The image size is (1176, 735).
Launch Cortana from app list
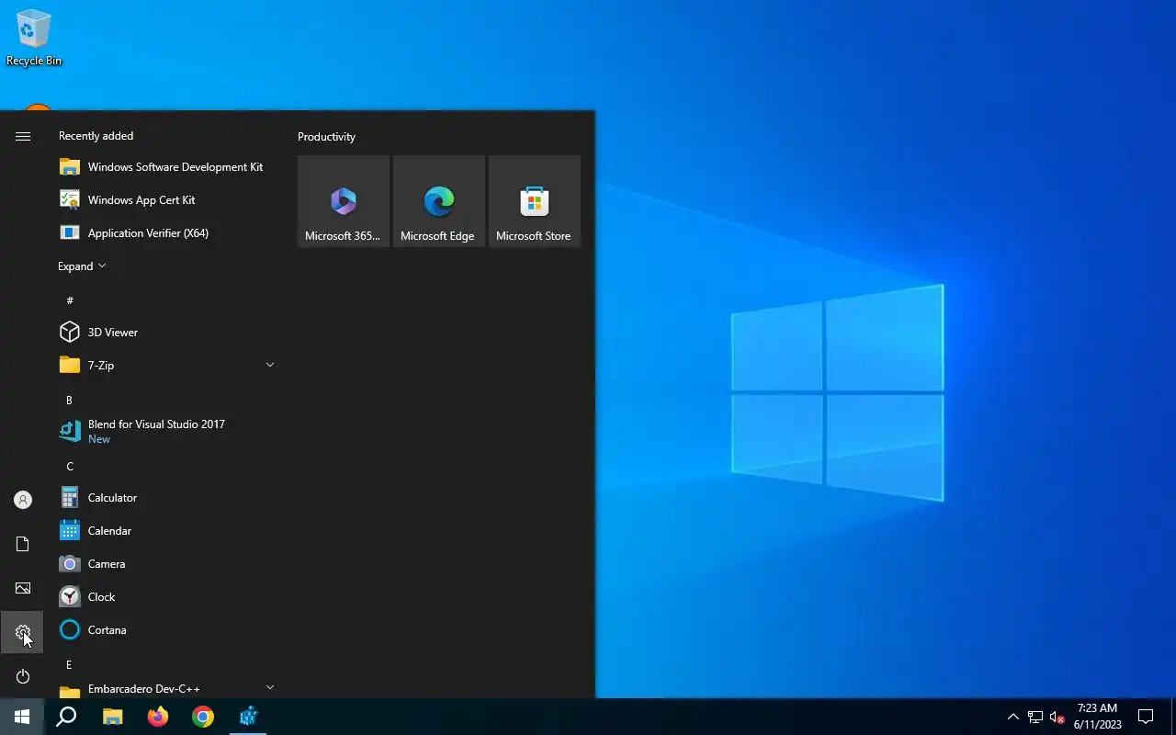coord(166,630)
